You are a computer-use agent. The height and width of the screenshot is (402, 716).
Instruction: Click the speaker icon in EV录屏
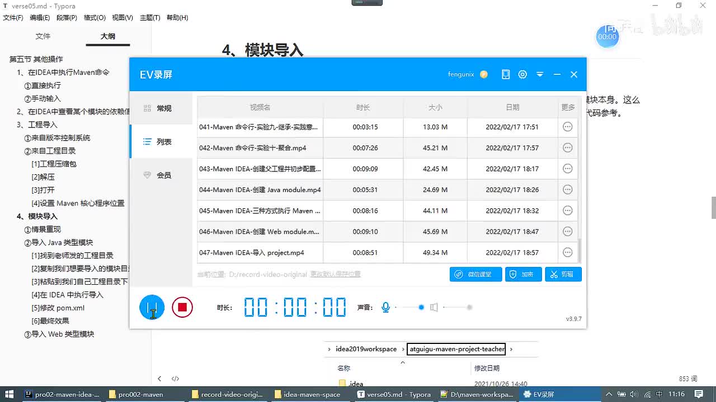434,307
